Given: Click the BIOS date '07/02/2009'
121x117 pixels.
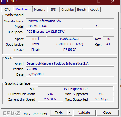Looking at the screenshot, I should (69, 74).
